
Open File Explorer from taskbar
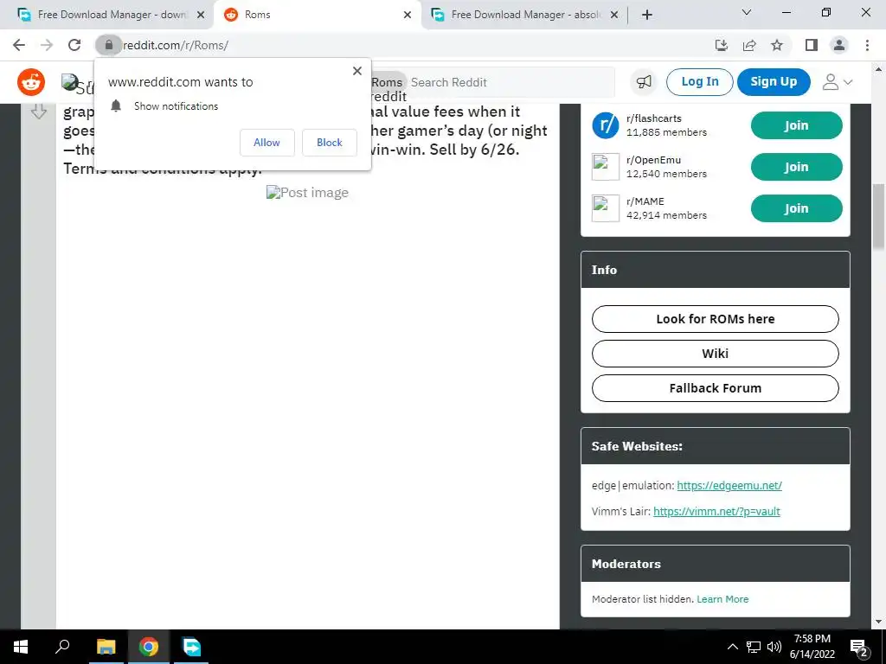(x=106, y=647)
